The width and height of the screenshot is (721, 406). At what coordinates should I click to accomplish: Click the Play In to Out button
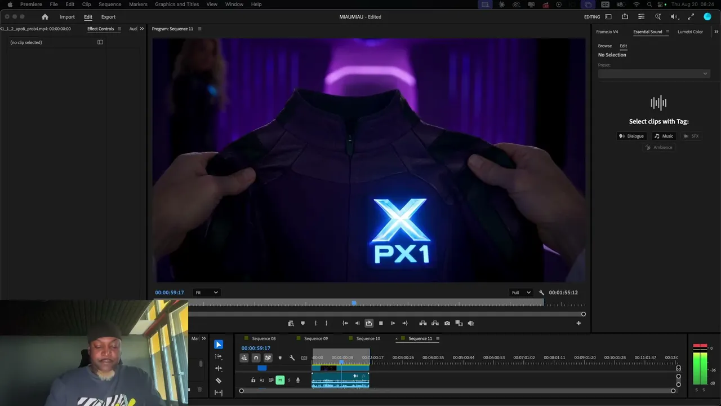369,323
